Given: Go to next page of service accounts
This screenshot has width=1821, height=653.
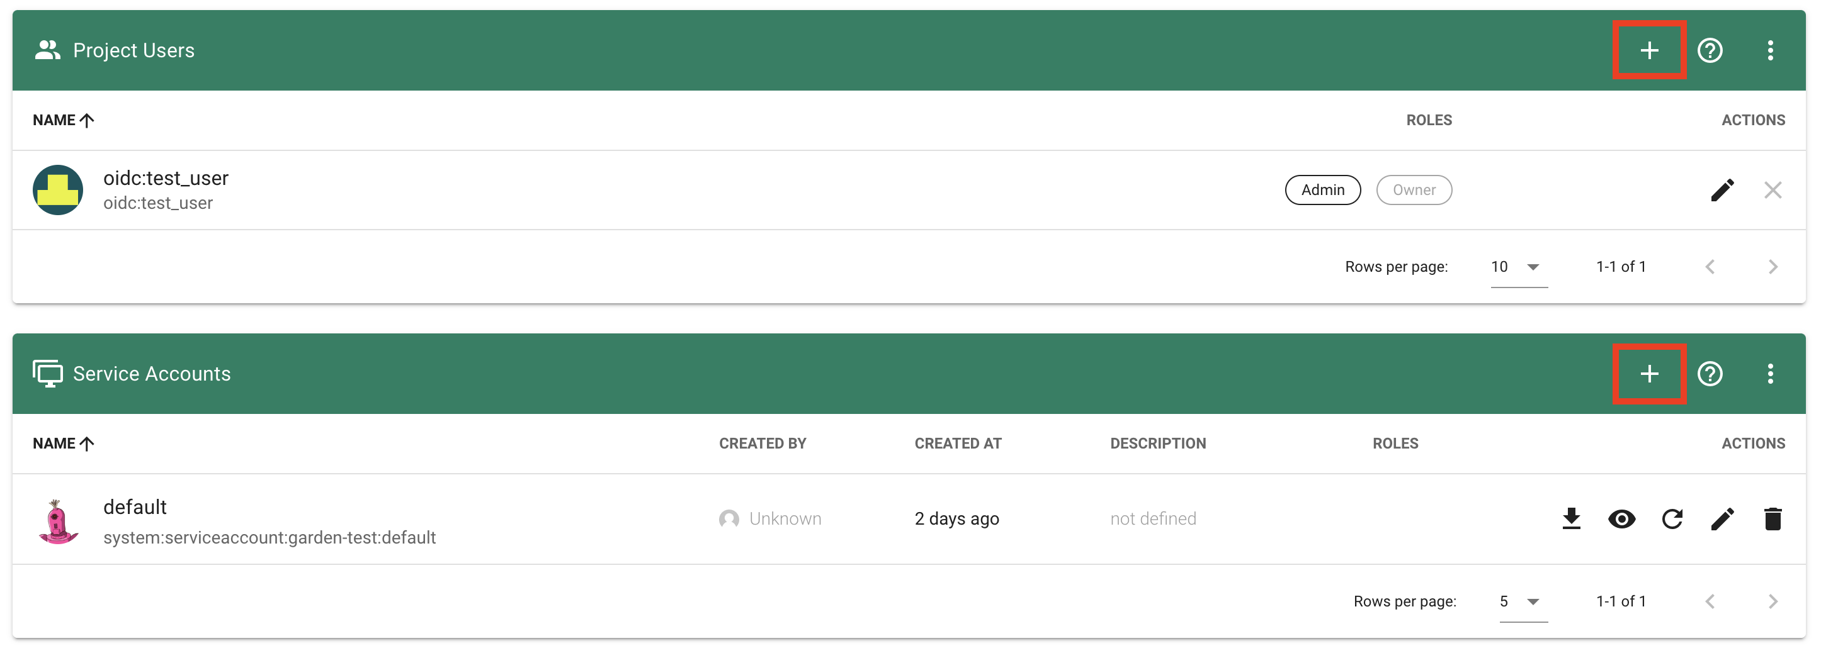Looking at the screenshot, I should tap(1773, 601).
